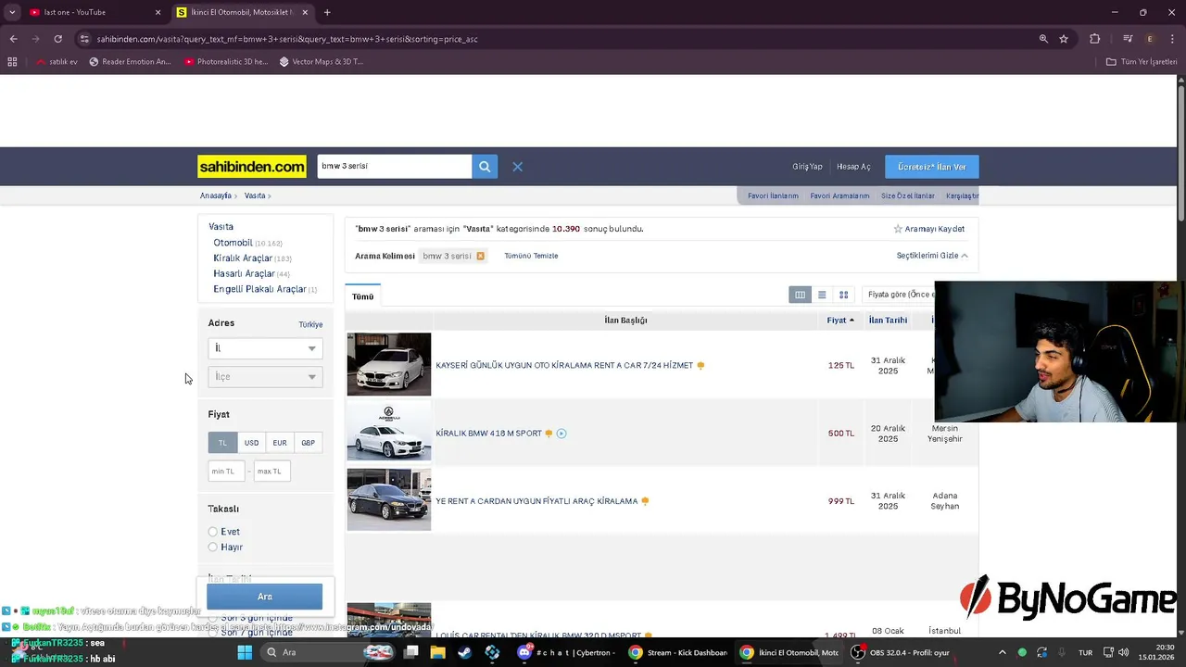Open the Stream - Kick Dashboard taskbar item

pyautogui.click(x=677, y=652)
